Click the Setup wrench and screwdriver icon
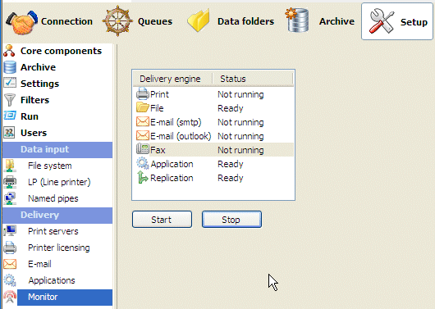Screen dimensions: 435x309 [x=382, y=21]
